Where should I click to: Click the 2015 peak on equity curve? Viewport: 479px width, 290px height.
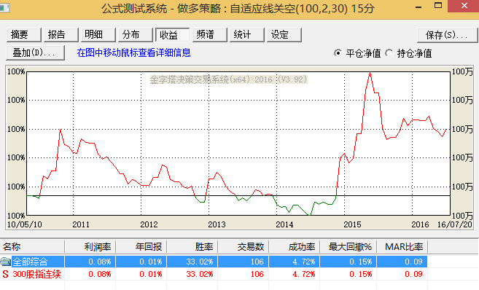[370, 72]
